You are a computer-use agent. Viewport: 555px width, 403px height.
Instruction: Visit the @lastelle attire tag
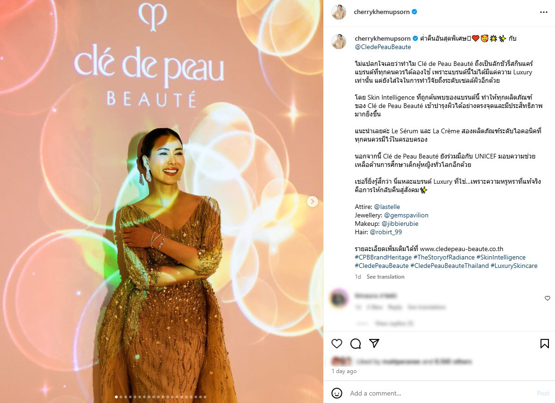click(387, 207)
